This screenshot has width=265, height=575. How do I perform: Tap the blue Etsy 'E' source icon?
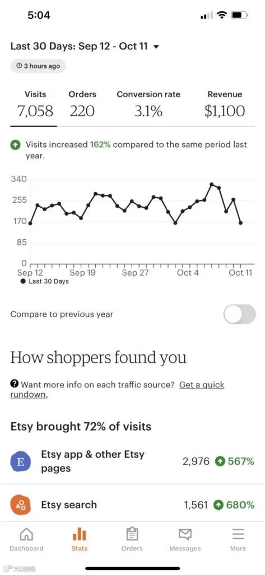pyautogui.click(x=21, y=462)
